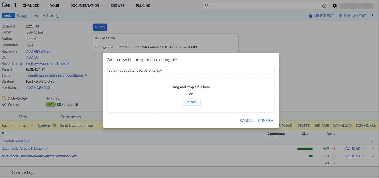This screenshot has width=379, height=178.
Task: Open data-model/feature/createSearchConditions.xml file
Action: (39, 156)
